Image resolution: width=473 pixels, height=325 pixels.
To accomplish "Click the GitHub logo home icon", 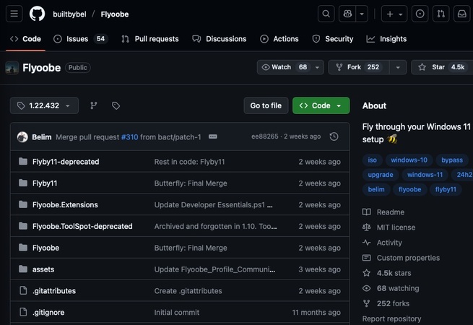I will [x=37, y=14].
